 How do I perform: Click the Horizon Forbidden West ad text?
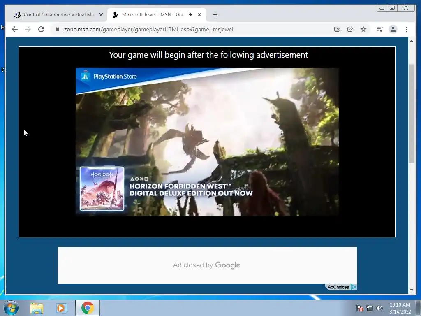click(191, 190)
